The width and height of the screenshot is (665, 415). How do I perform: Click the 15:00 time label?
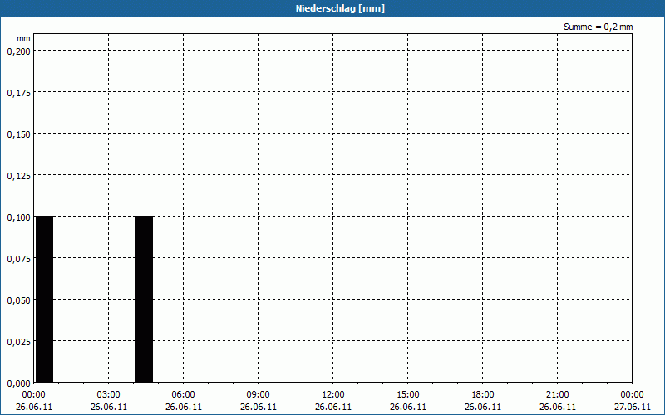(408, 394)
